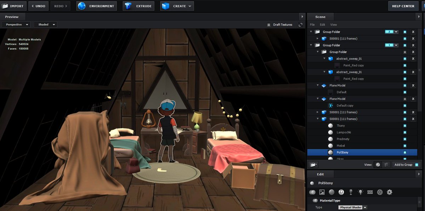Toggle the PolSteny material checkbox
The width and height of the screenshot is (425, 211).
coord(405,153)
